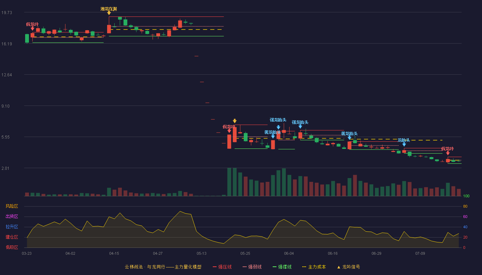This screenshot has height=275, width=482.
Task: Click the yellow 潜龙在渊 signal arrow
Action: click(109, 13)
